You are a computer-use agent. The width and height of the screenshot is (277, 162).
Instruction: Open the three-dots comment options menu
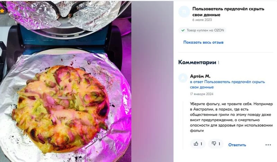[x=268, y=145]
